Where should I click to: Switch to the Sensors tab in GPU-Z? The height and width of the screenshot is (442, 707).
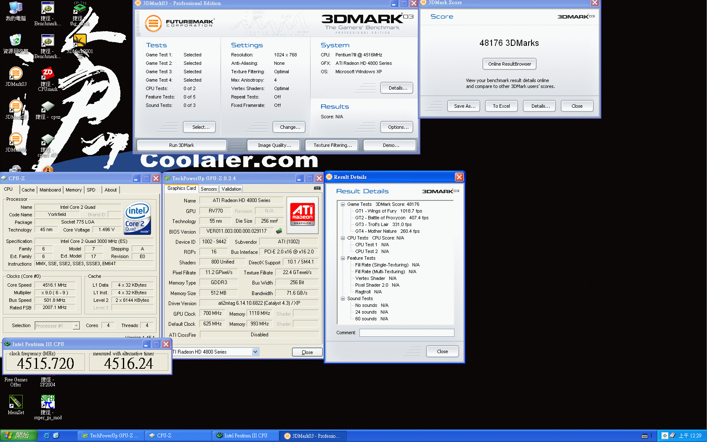point(209,189)
